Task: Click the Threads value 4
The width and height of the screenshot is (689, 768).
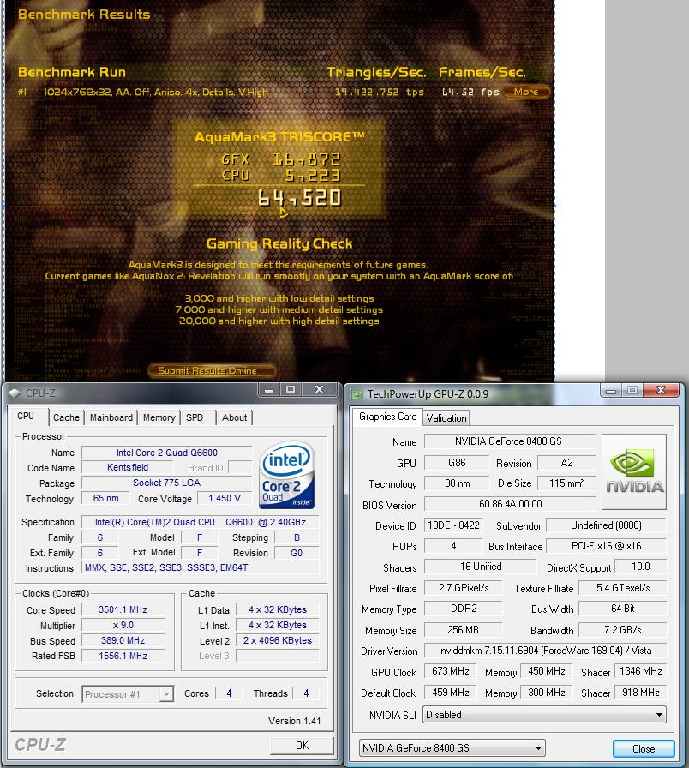Action: point(306,693)
